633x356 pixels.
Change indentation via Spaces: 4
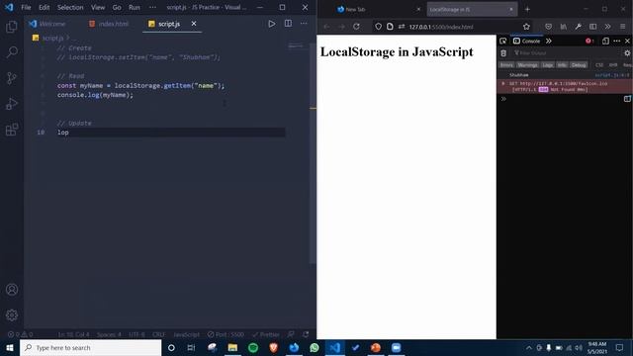pos(109,334)
